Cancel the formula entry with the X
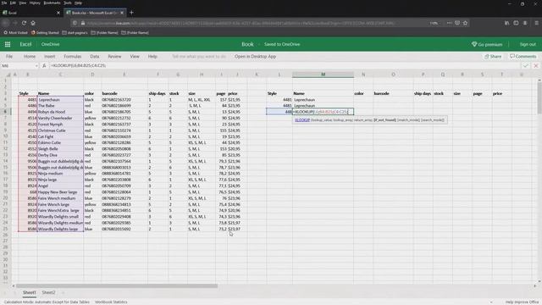The image size is (542, 305). coord(536,65)
